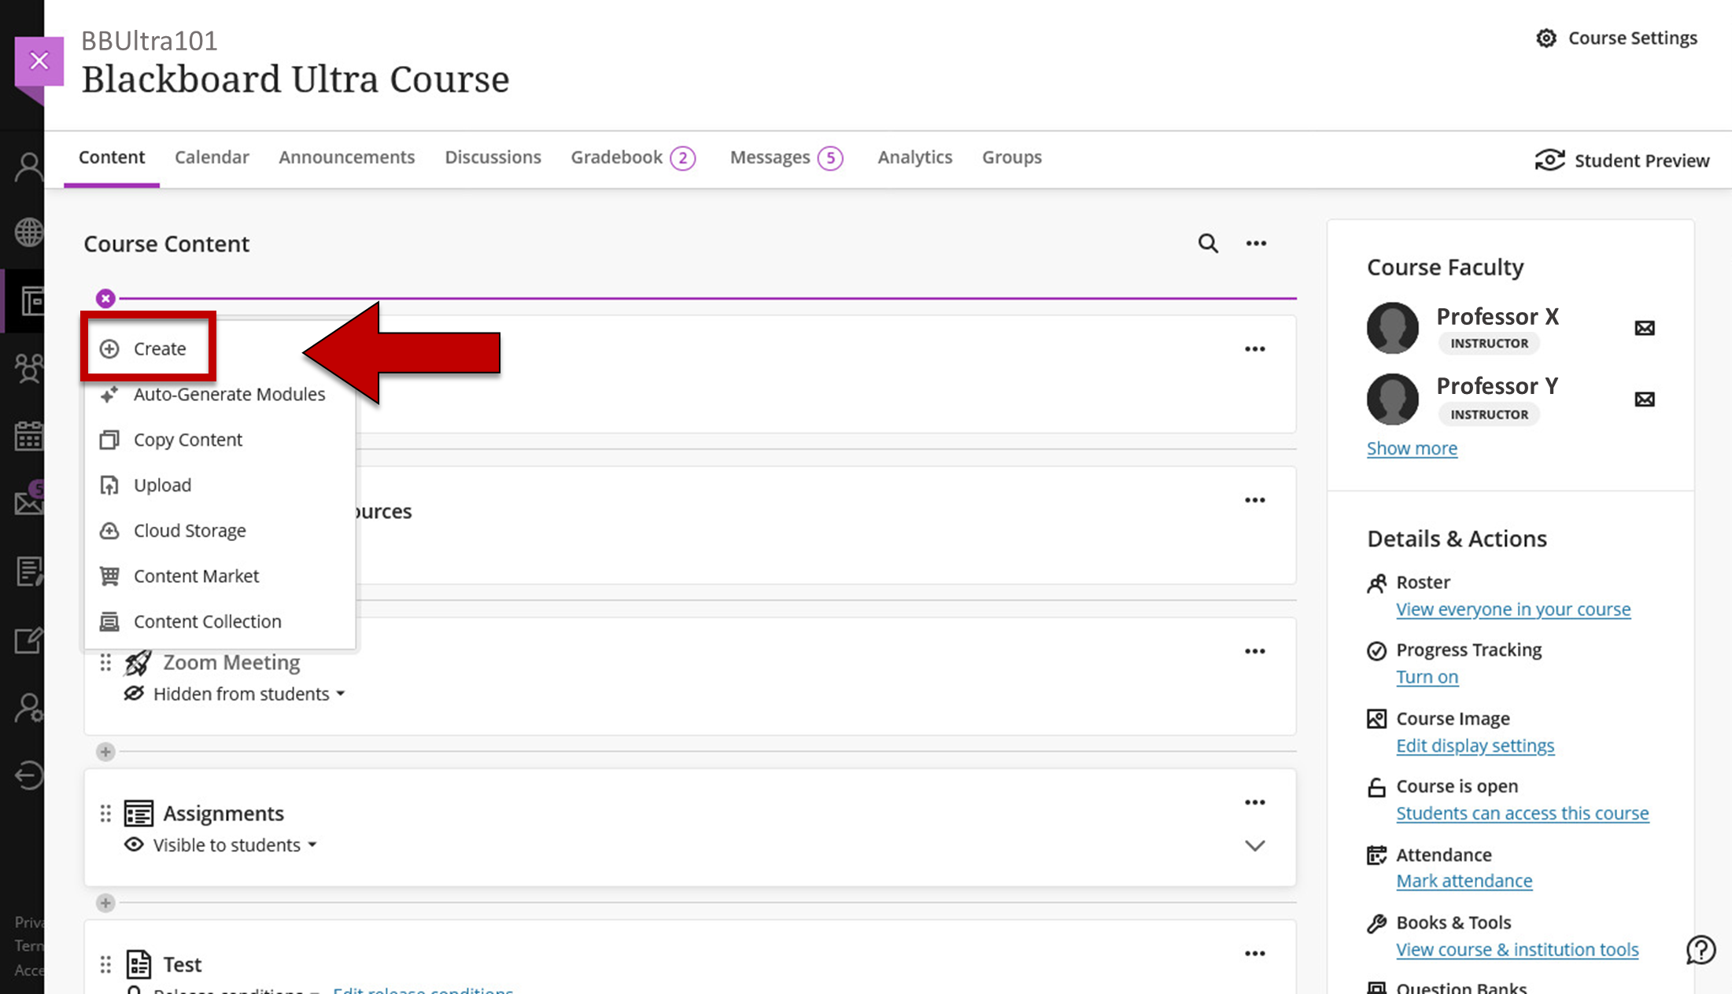
Task: Open Messages envelope in left sidebar
Action: [x=29, y=500]
